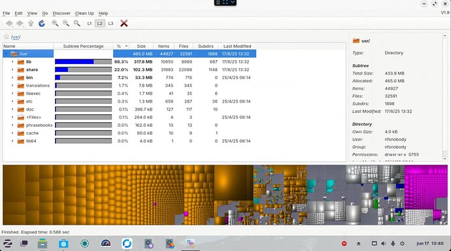Sort by the Last Modified column header

(237, 46)
